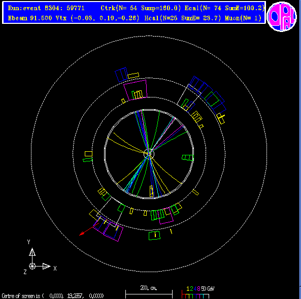Click the Centre of screen coordinates text
Image resolution: width=301 pixels, height=299 pixels.
[x=53, y=296]
